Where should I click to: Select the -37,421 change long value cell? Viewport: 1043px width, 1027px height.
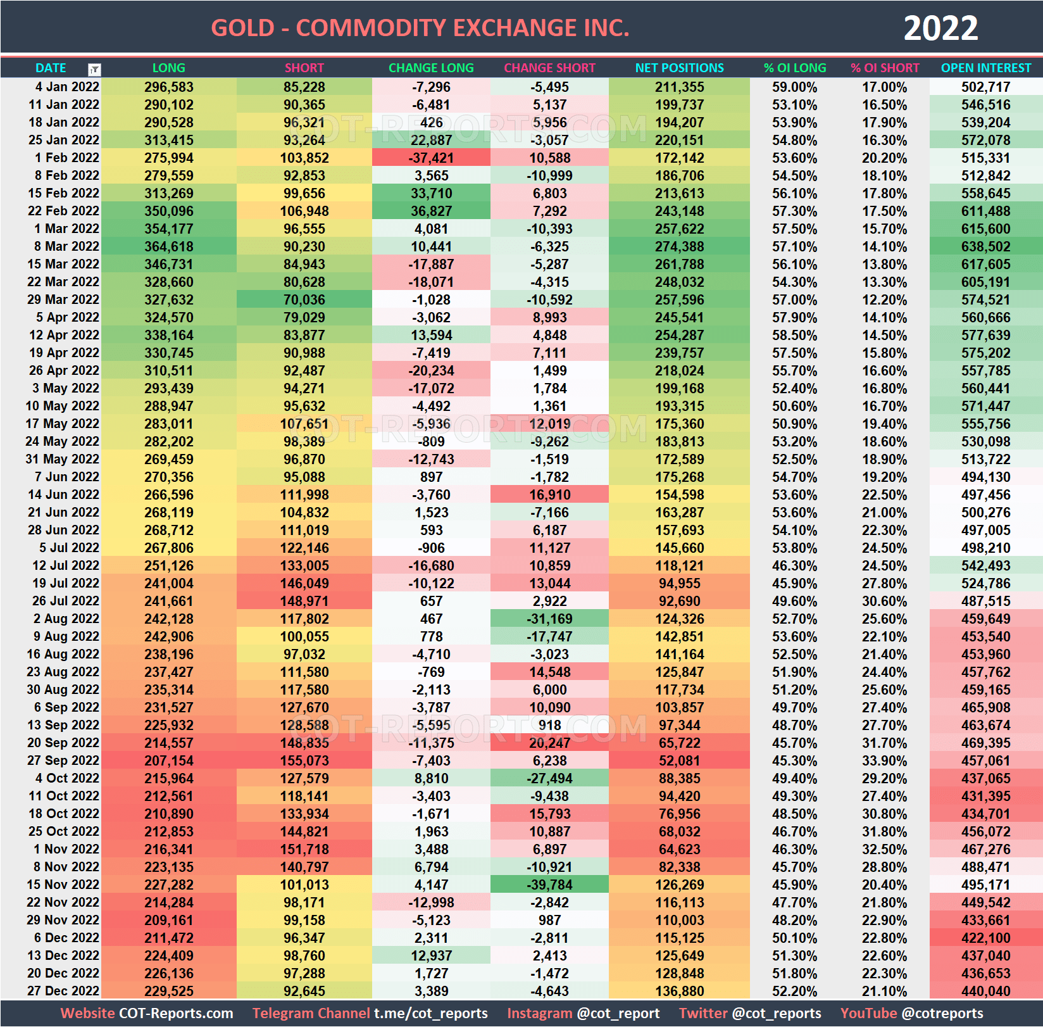click(431, 158)
